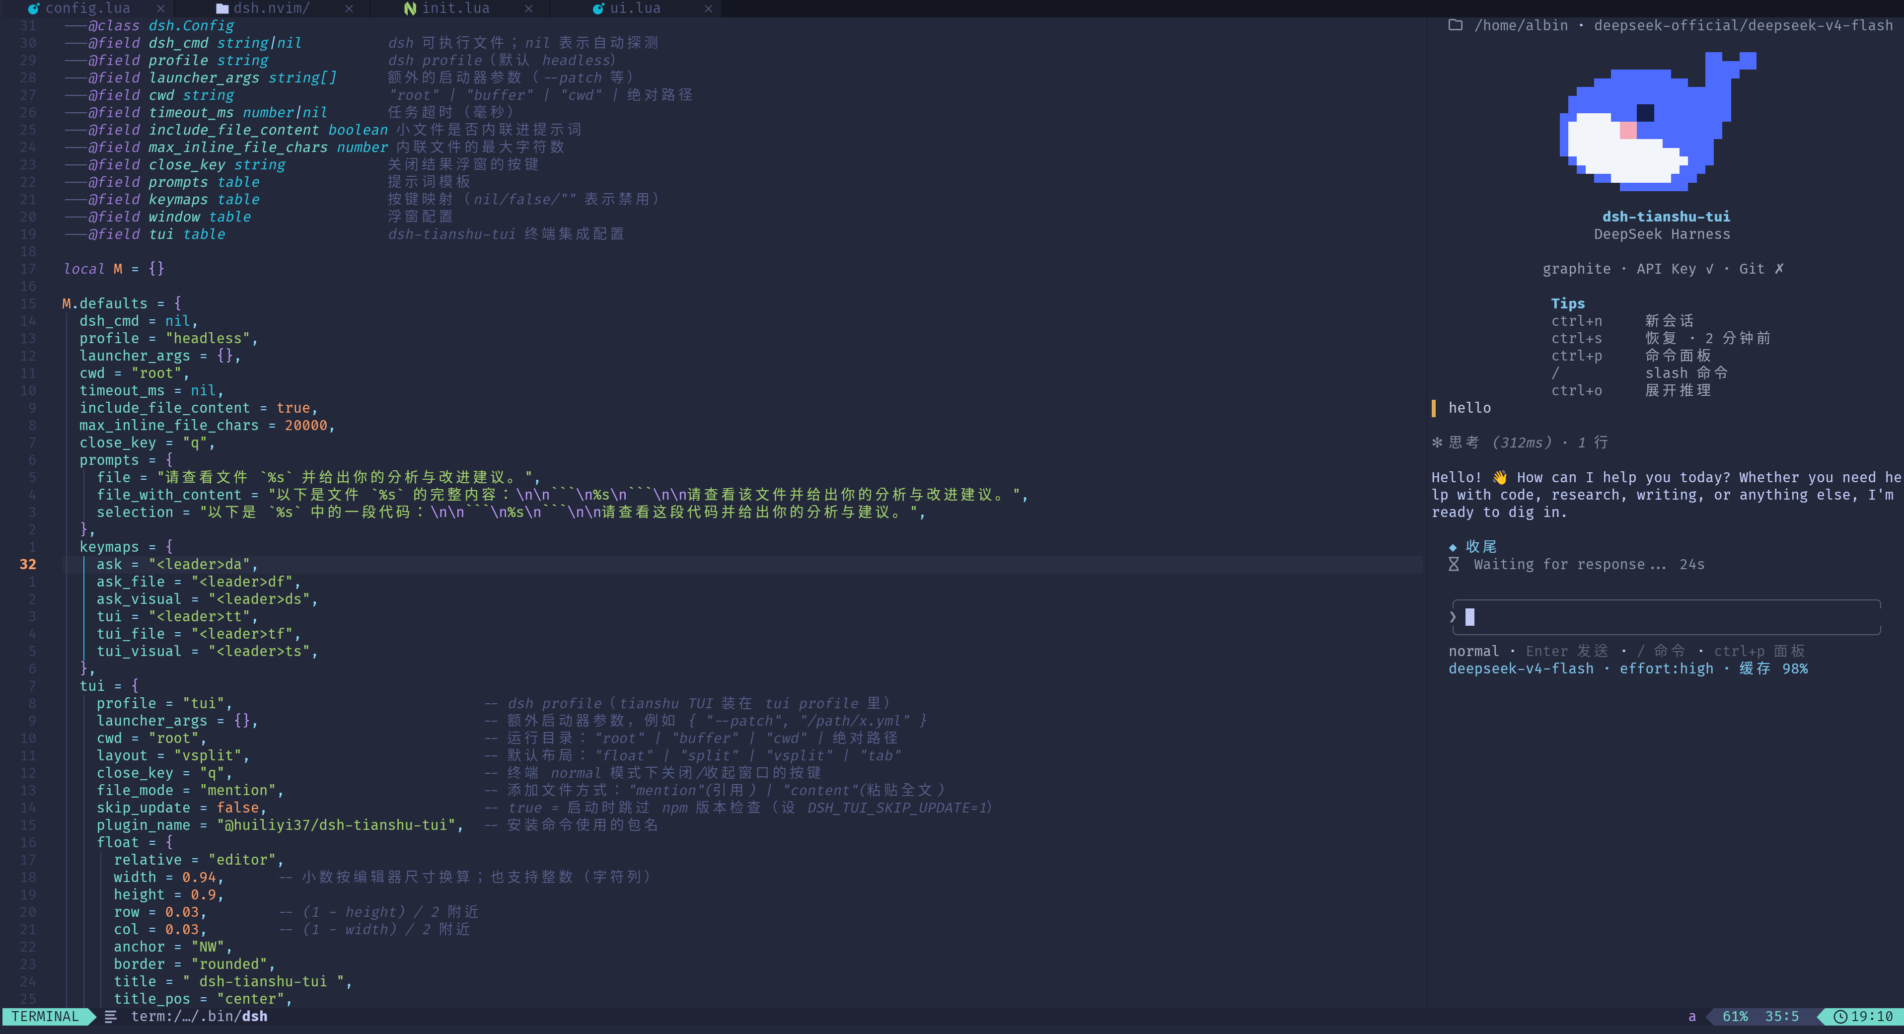Click the 'hello' user message

pyautogui.click(x=1469, y=408)
